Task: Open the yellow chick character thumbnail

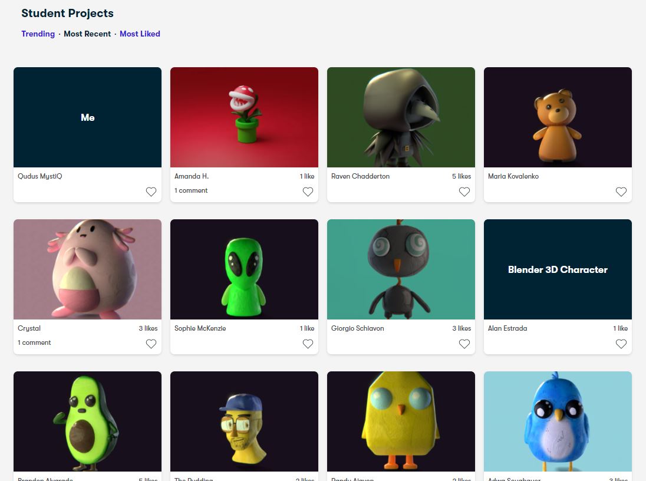Action: (x=401, y=421)
